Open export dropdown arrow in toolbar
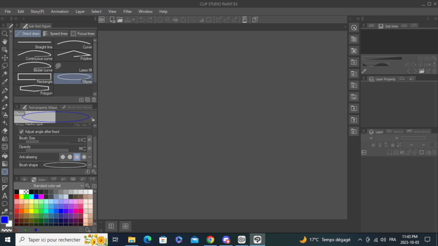The width and height of the screenshot is (438, 246). coord(134,20)
